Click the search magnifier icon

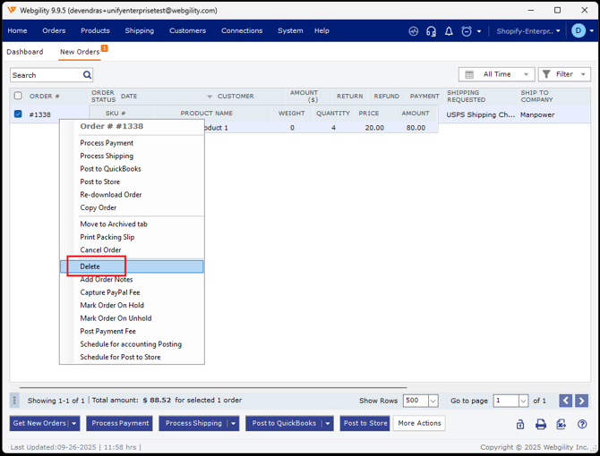pyautogui.click(x=87, y=75)
